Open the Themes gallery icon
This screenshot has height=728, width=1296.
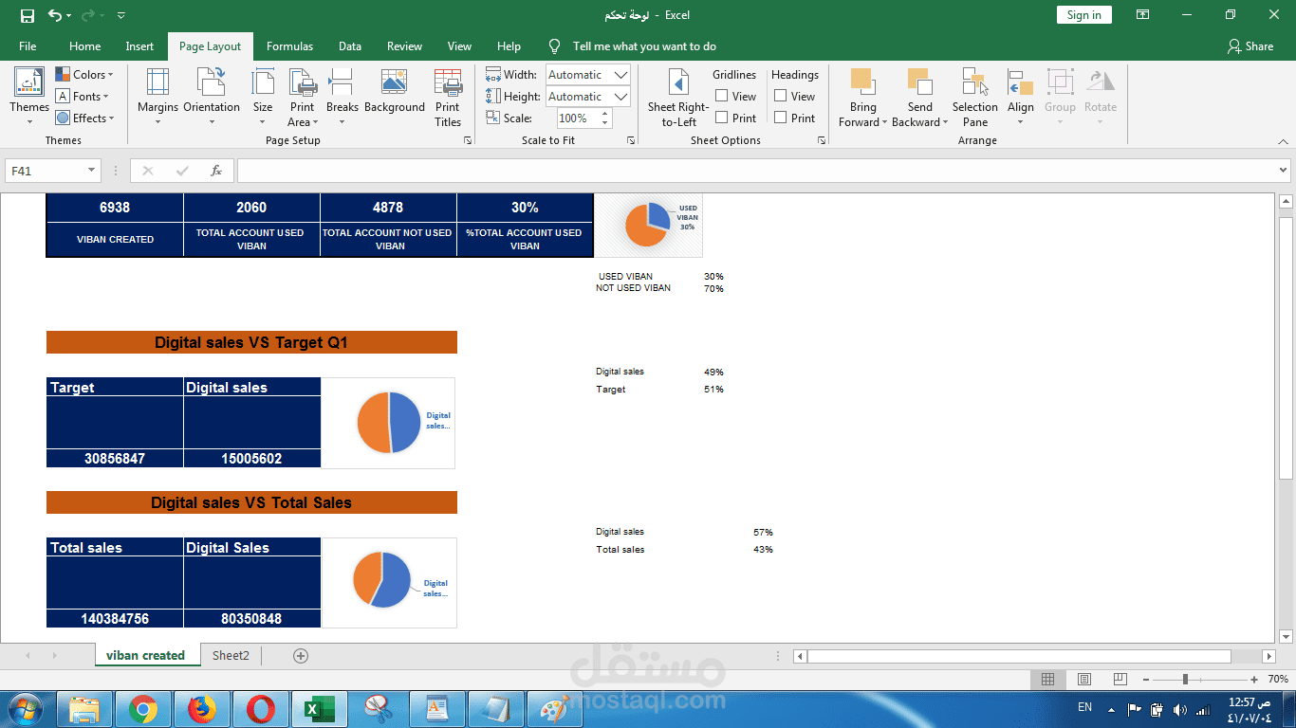coord(29,82)
